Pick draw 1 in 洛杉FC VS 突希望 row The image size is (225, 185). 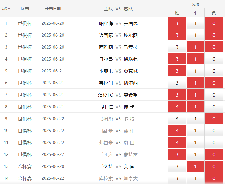click(x=195, y=95)
